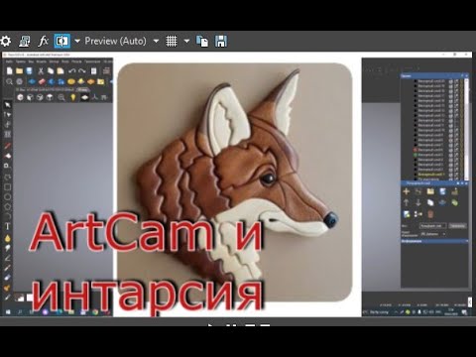476x357 pixels.
Task: Open the Траектории menu in ArtCam
Action: pos(92,61)
